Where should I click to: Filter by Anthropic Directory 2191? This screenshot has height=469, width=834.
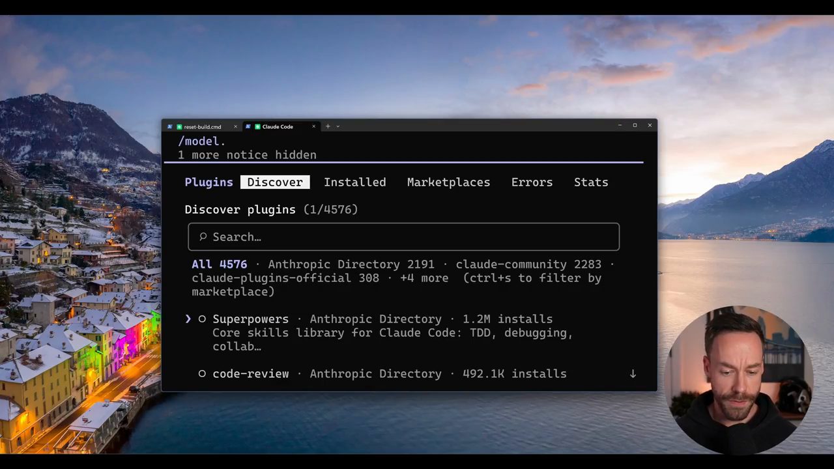click(351, 264)
